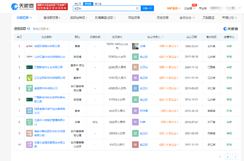This screenshot has width=244, height=161.
Task: Open the VIP会员 dropdown menu
Action: pos(173,8)
